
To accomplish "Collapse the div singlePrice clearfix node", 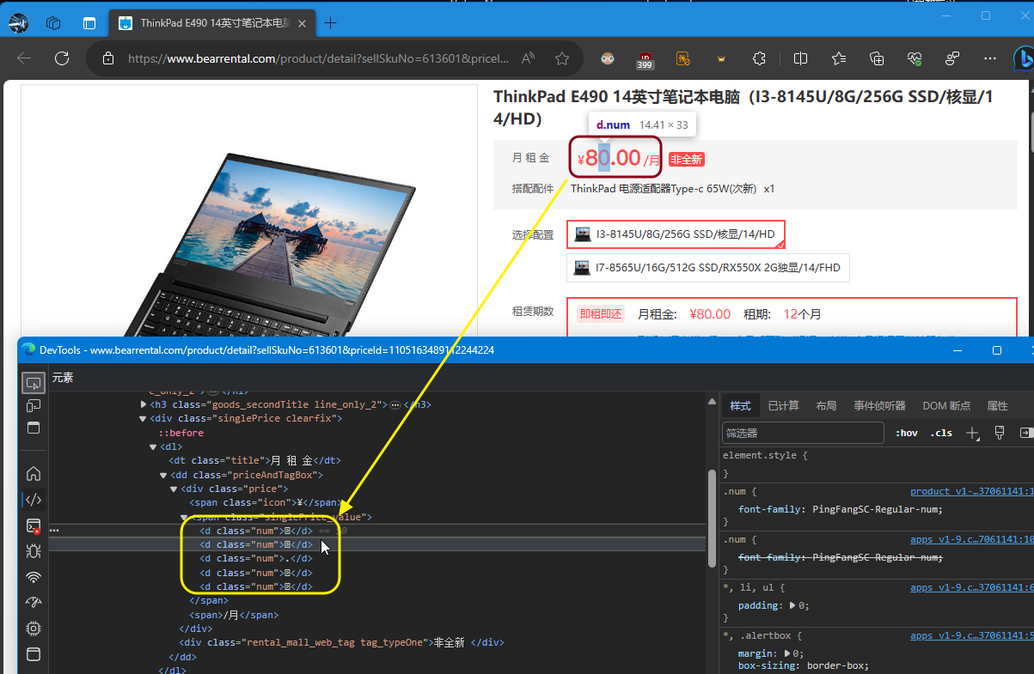I will (143, 418).
